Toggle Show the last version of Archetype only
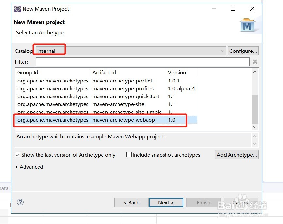The height and width of the screenshot is (224, 283). (x=18, y=155)
